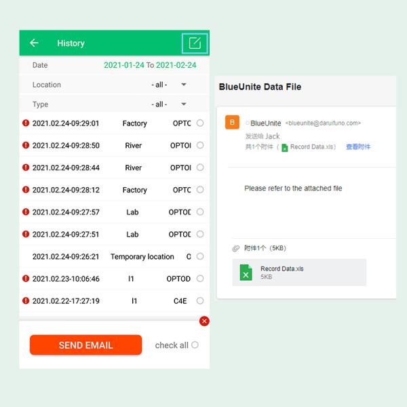Click the paperclip attachment icon

point(235,248)
